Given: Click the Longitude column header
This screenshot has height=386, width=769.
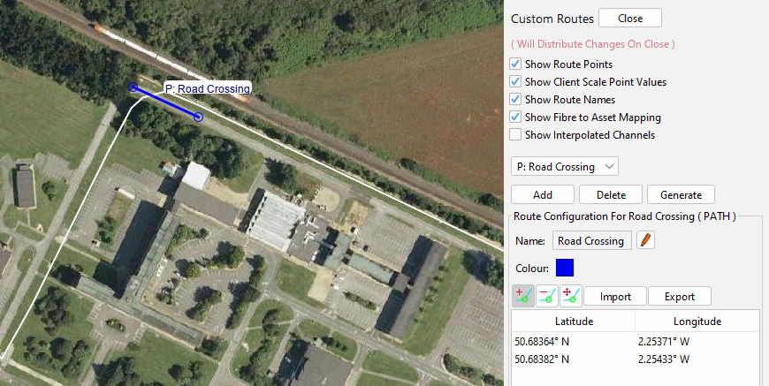Looking at the screenshot, I should click(697, 322).
